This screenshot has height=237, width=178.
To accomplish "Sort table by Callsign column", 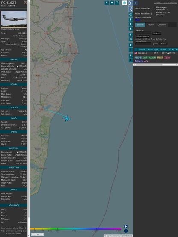I will pos(142,50).
